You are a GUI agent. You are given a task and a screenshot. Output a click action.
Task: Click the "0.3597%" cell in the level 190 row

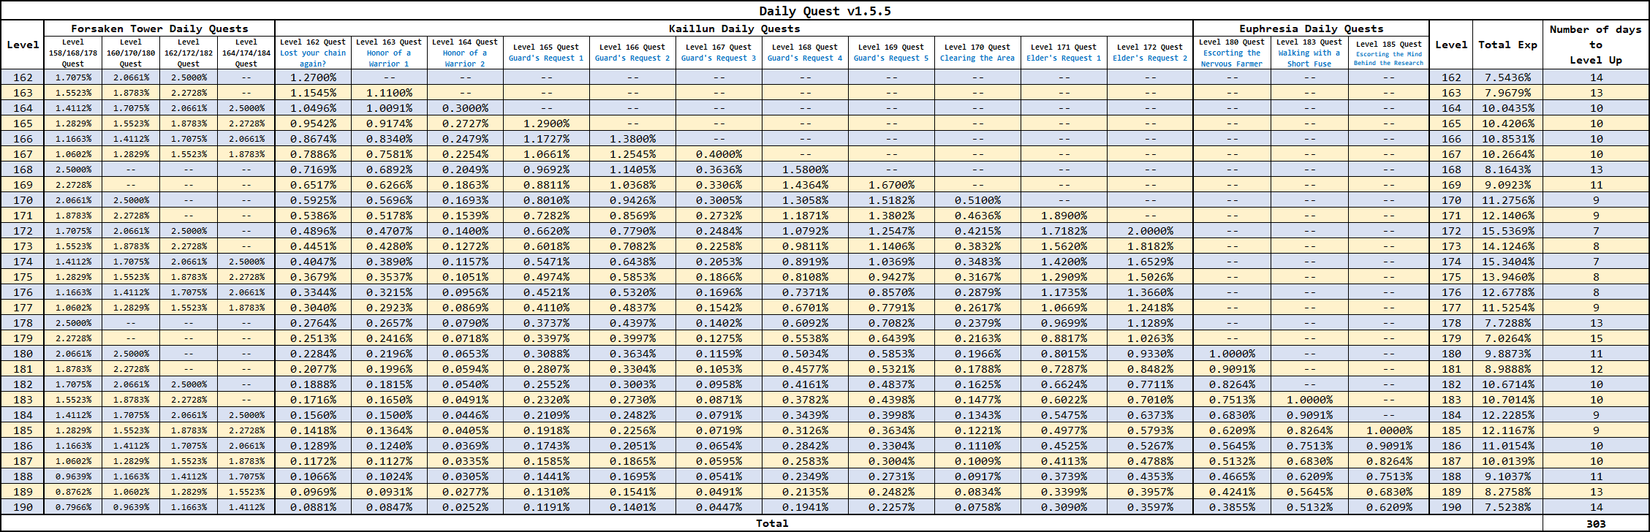[x=1150, y=507]
